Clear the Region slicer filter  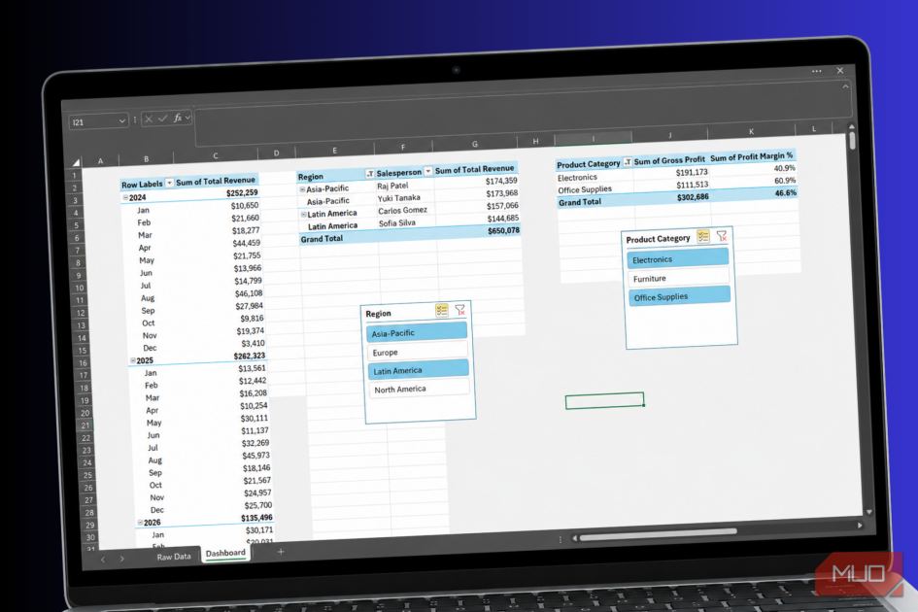tap(460, 309)
